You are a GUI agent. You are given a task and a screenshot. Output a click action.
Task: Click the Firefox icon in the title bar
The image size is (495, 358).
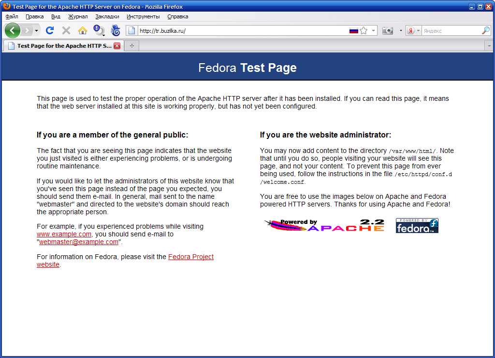7,6
